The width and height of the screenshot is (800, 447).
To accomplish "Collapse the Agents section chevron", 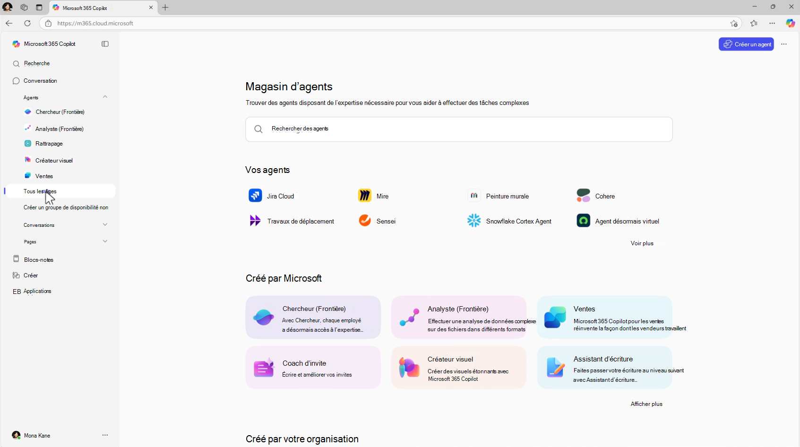I will tap(105, 97).
